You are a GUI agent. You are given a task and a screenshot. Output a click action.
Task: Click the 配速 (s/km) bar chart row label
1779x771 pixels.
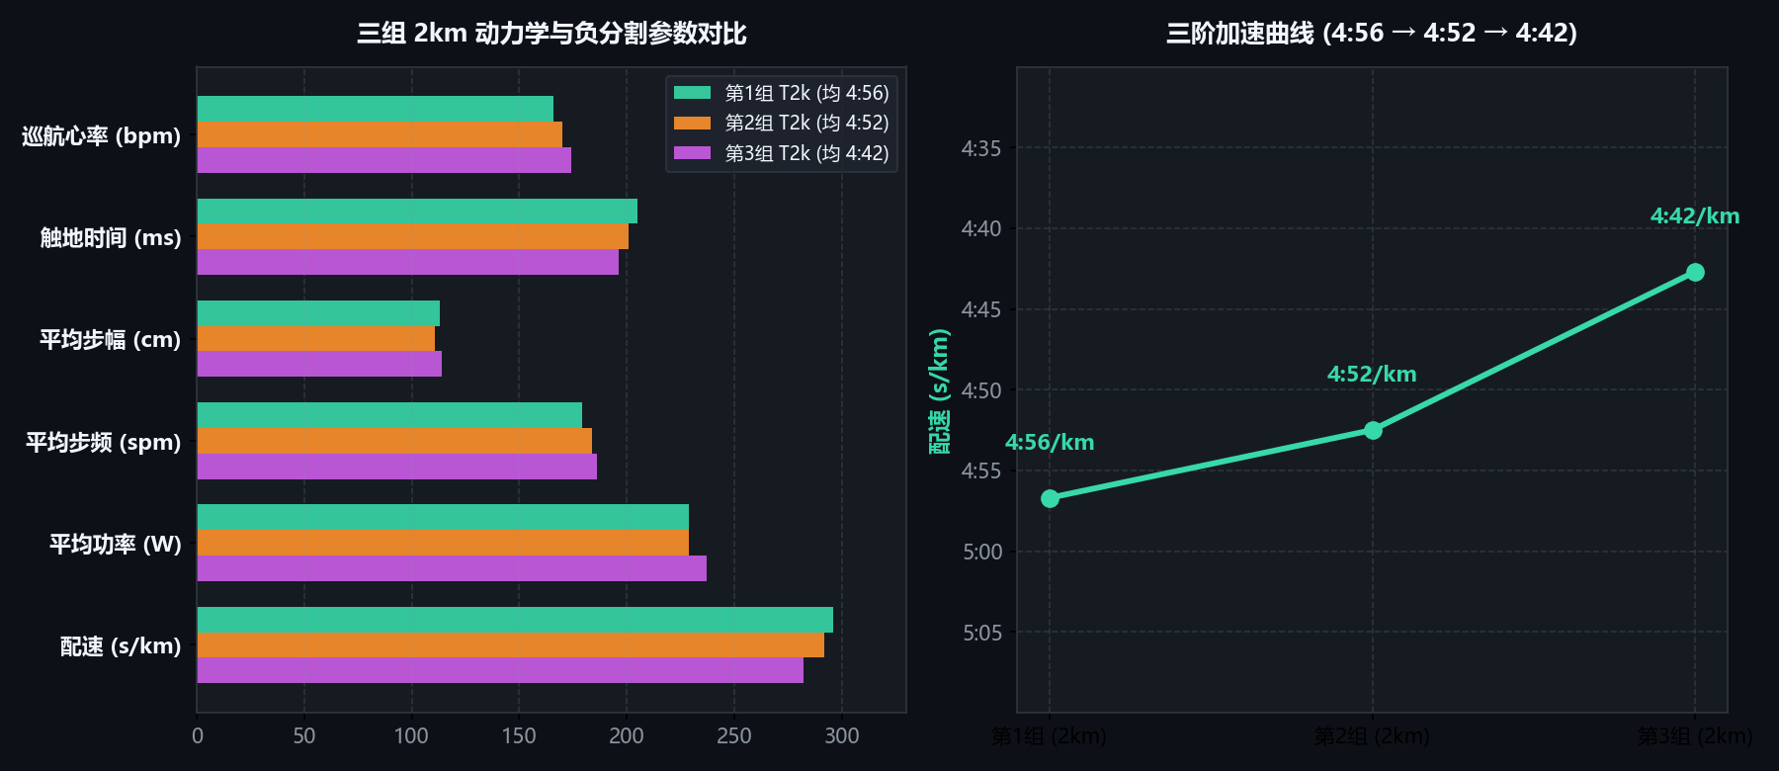(x=121, y=645)
